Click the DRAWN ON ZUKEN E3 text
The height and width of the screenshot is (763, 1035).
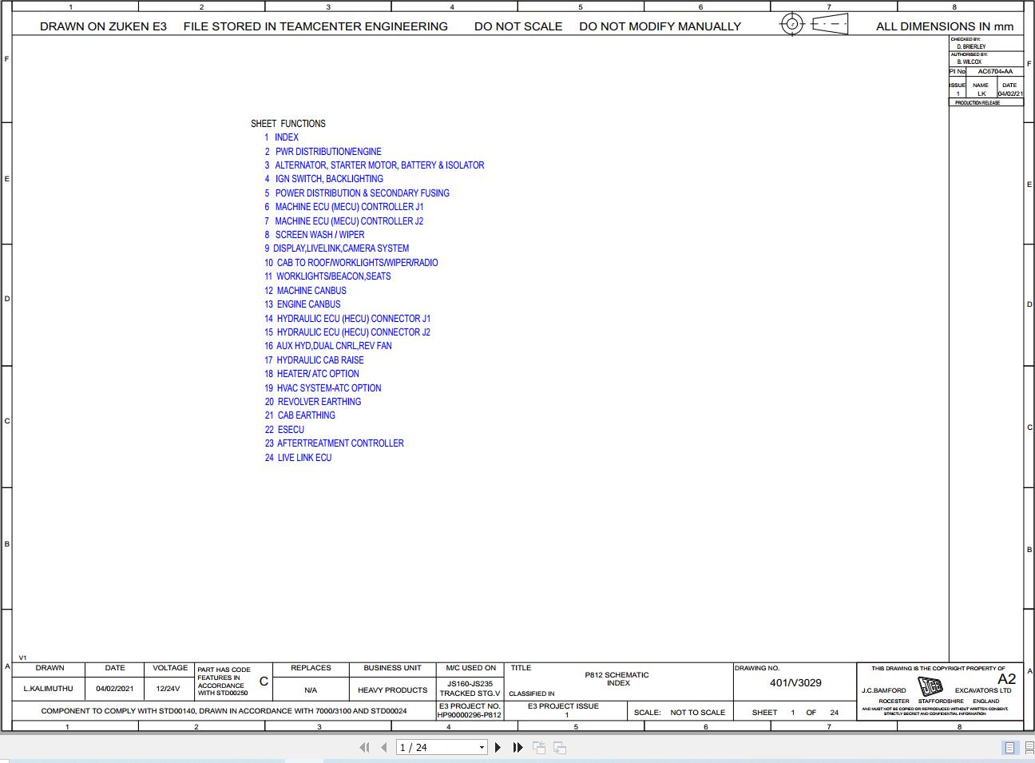click(x=103, y=26)
